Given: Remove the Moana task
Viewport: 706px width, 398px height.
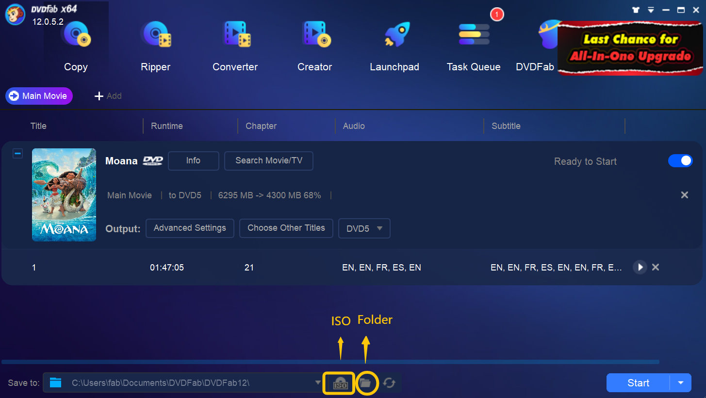Looking at the screenshot, I should (685, 195).
